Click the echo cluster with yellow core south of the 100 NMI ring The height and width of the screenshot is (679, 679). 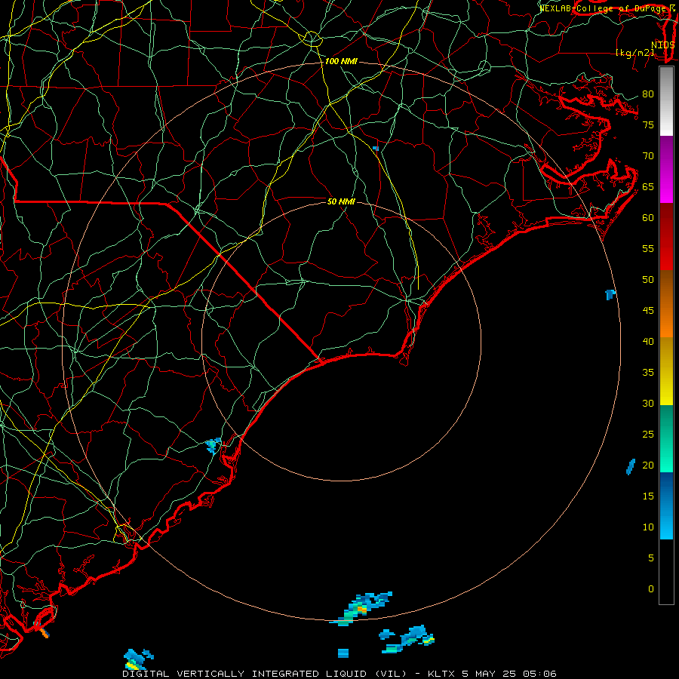pyautogui.click(x=407, y=638)
